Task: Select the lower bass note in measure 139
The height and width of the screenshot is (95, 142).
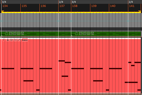Action: click(98, 81)
